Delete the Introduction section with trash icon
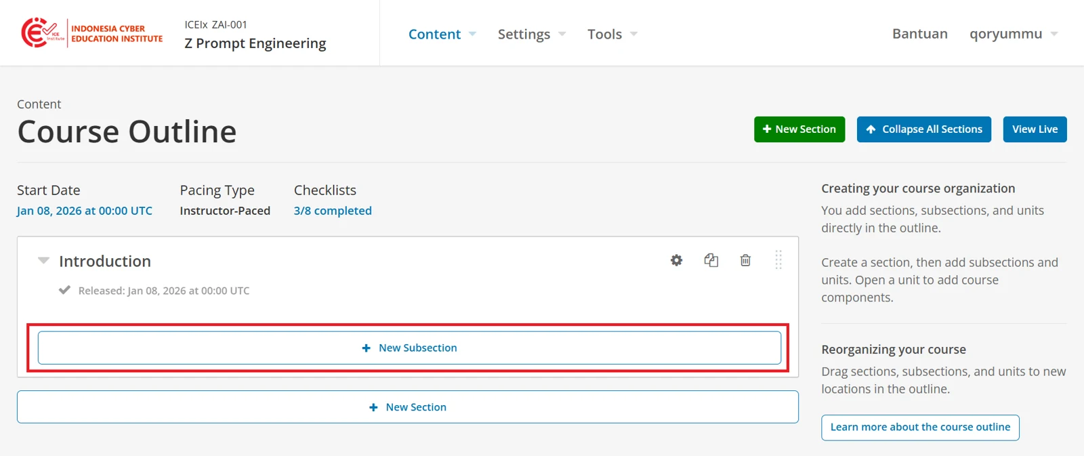The image size is (1084, 456). coord(745,260)
